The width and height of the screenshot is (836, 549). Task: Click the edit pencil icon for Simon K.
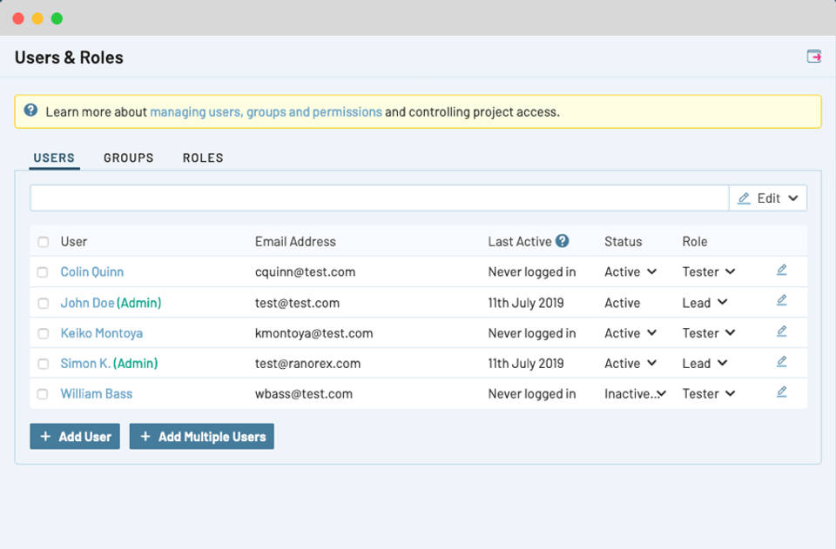pyautogui.click(x=781, y=362)
